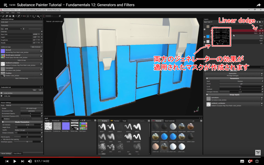Select the Material picker eyedropper tool
The image size is (264, 165).
(x=19, y=16)
